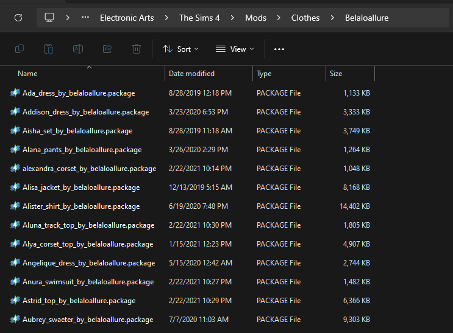The height and width of the screenshot is (333, 453).
Task: Click the Delete trash icon
Action: (x=137, y=49)
